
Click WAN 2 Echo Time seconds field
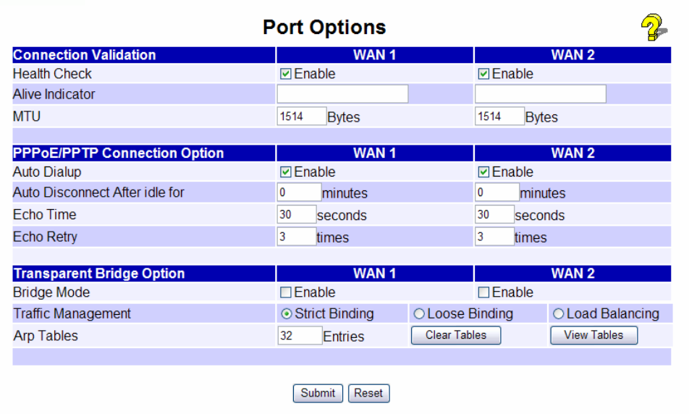pos(494,215)
